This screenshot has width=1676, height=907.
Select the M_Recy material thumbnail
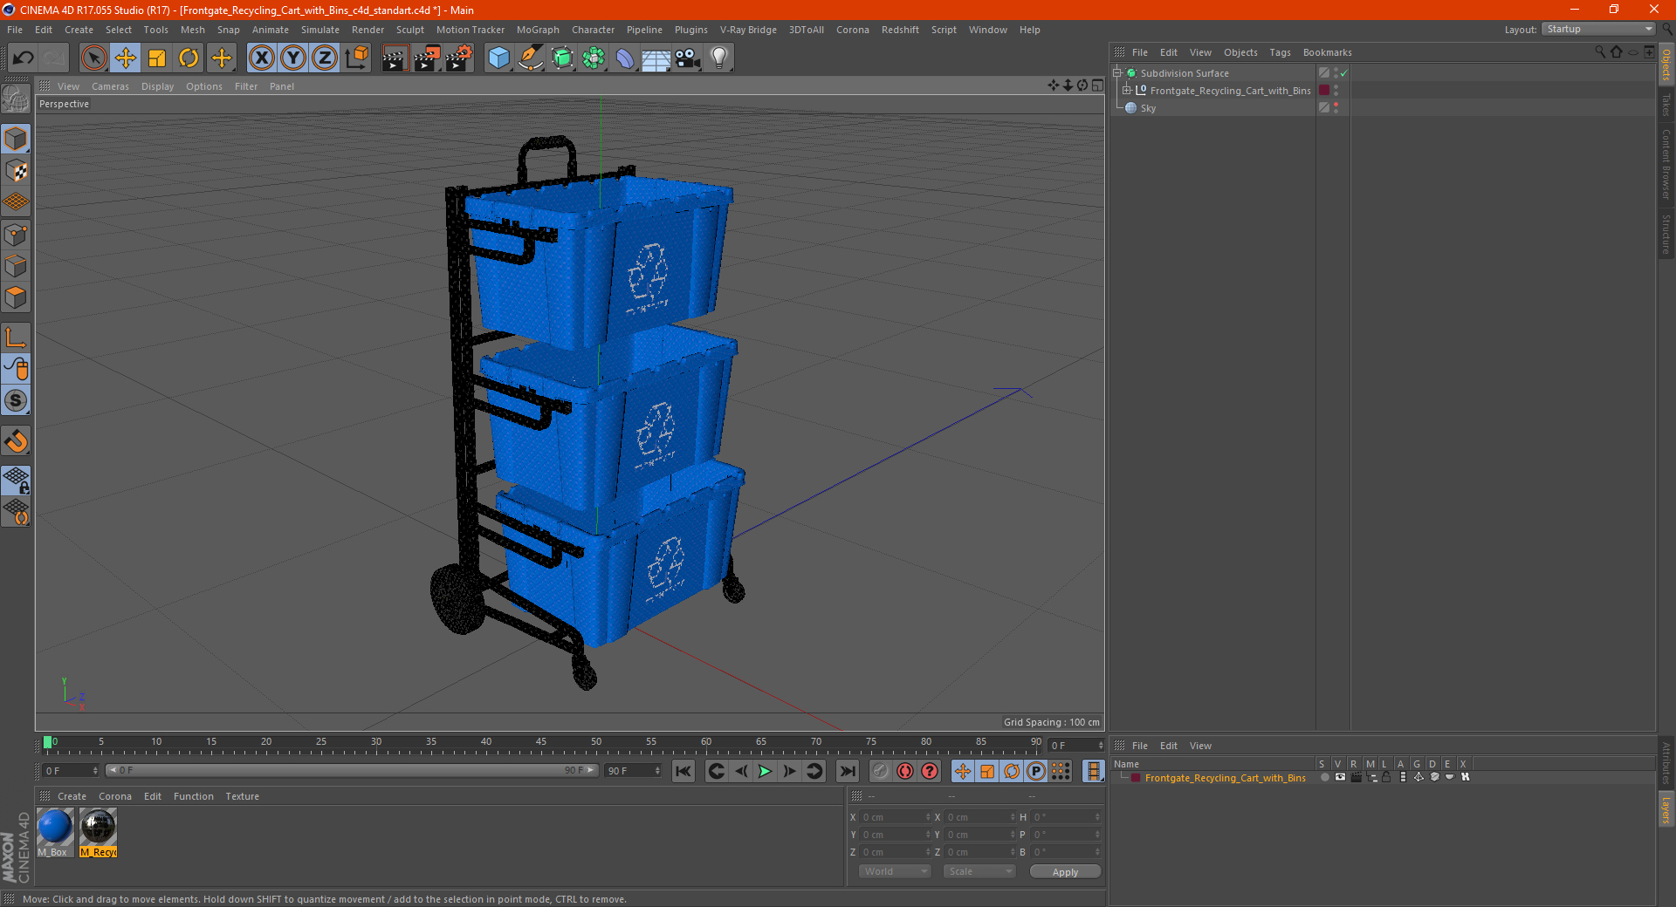click(x=98, y=827)
